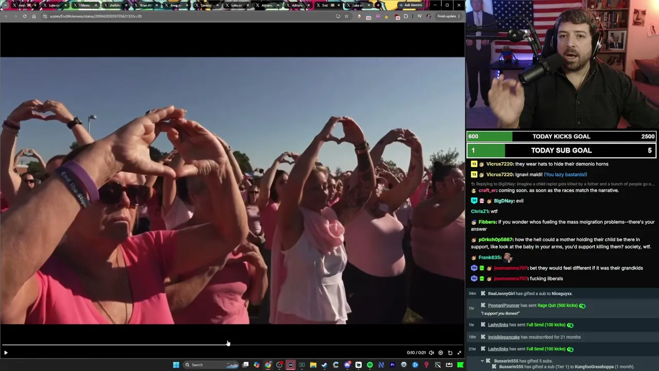
Task: Toggle picture-in-picture mode for the video
Action: (450, 353)
